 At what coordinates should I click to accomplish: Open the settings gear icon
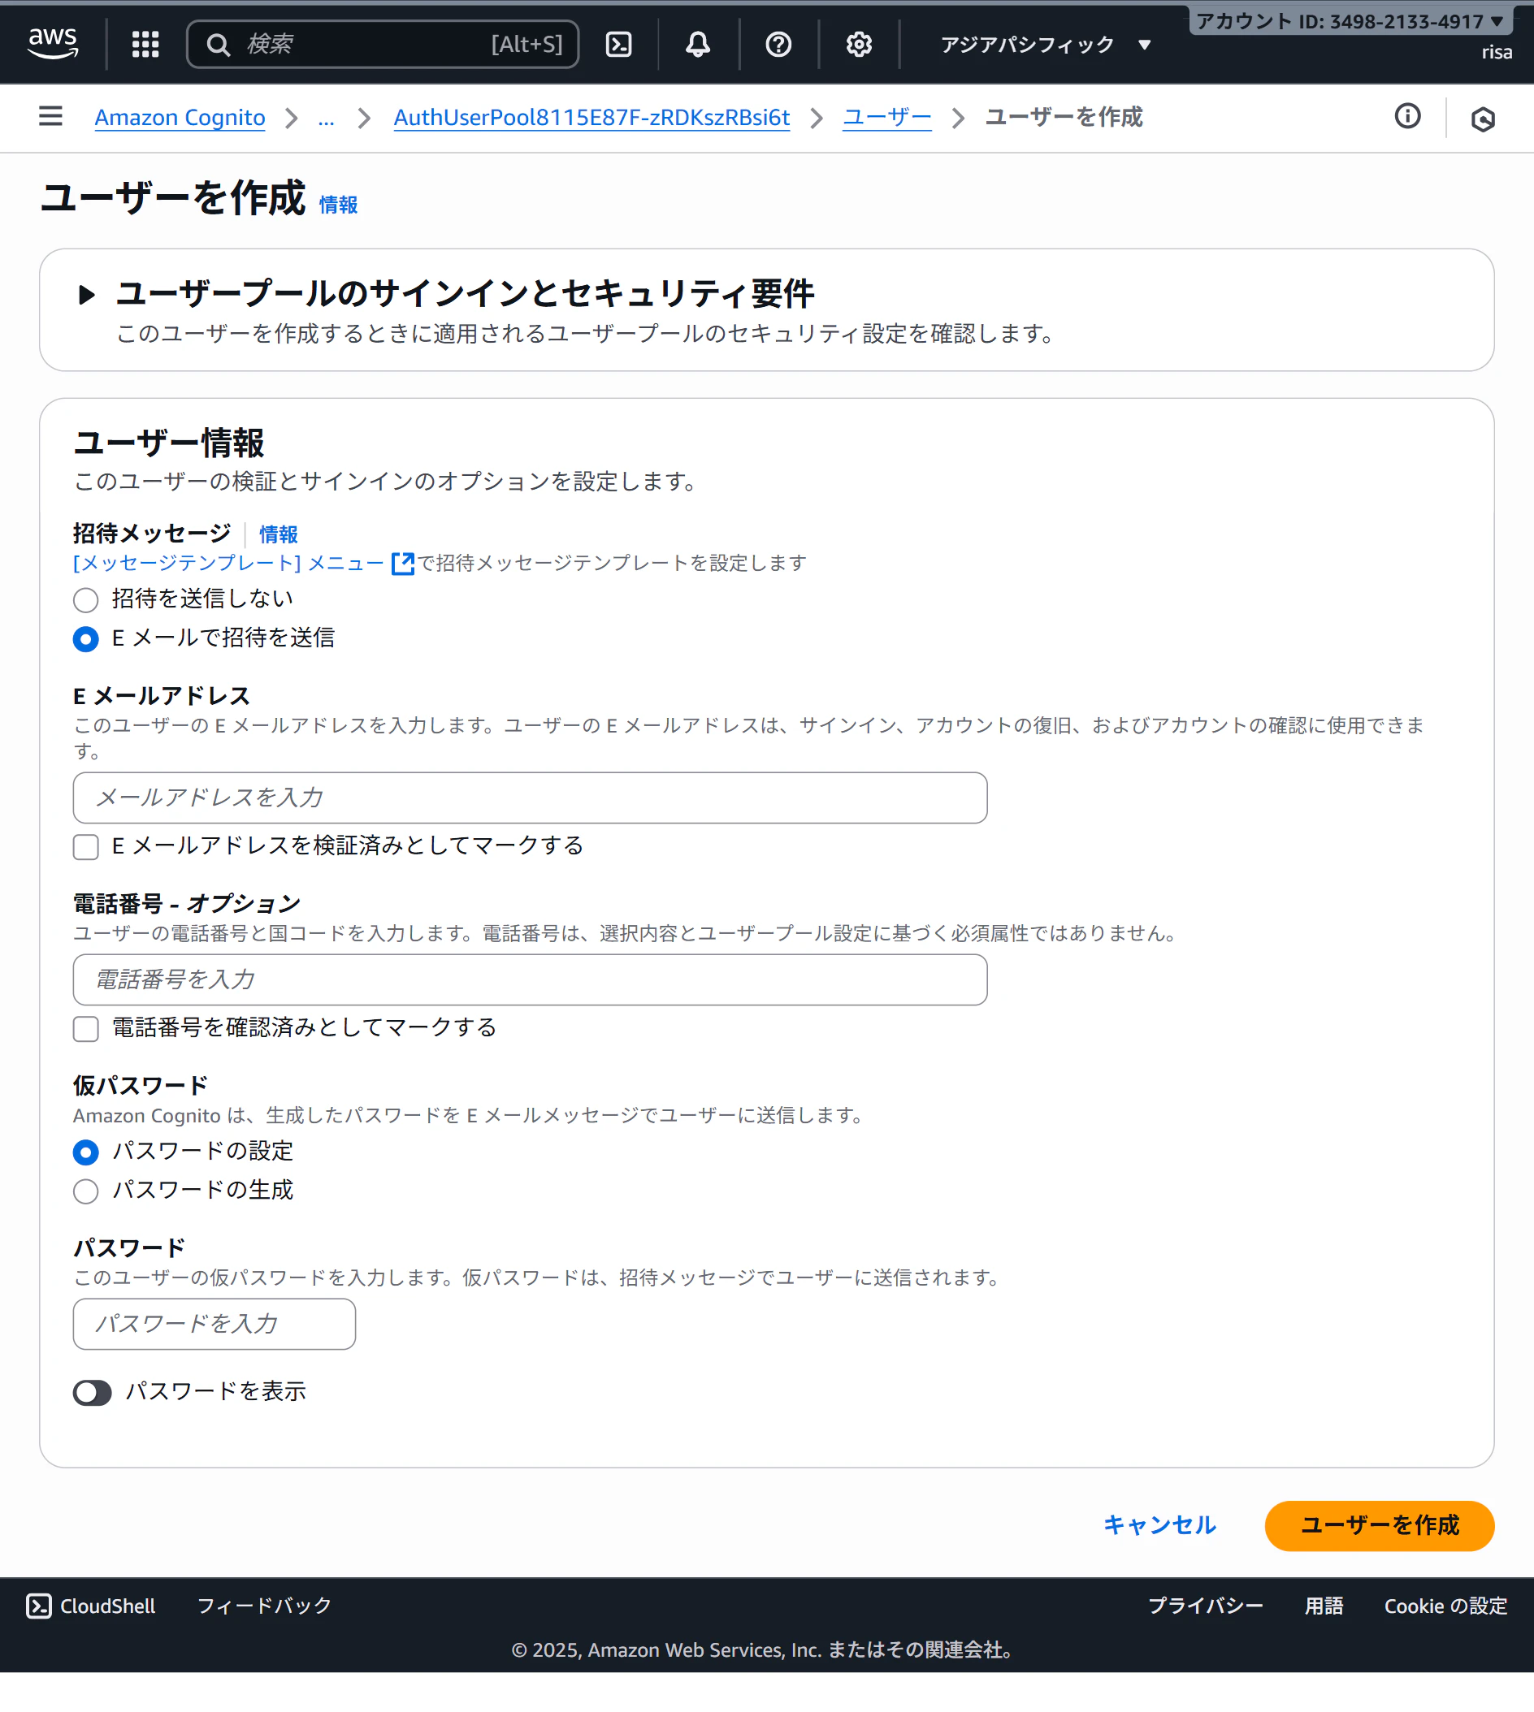pyautogui.click(x=858, y=44)
